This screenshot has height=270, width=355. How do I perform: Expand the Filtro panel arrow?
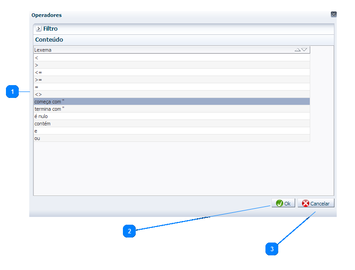pos(38,29)
